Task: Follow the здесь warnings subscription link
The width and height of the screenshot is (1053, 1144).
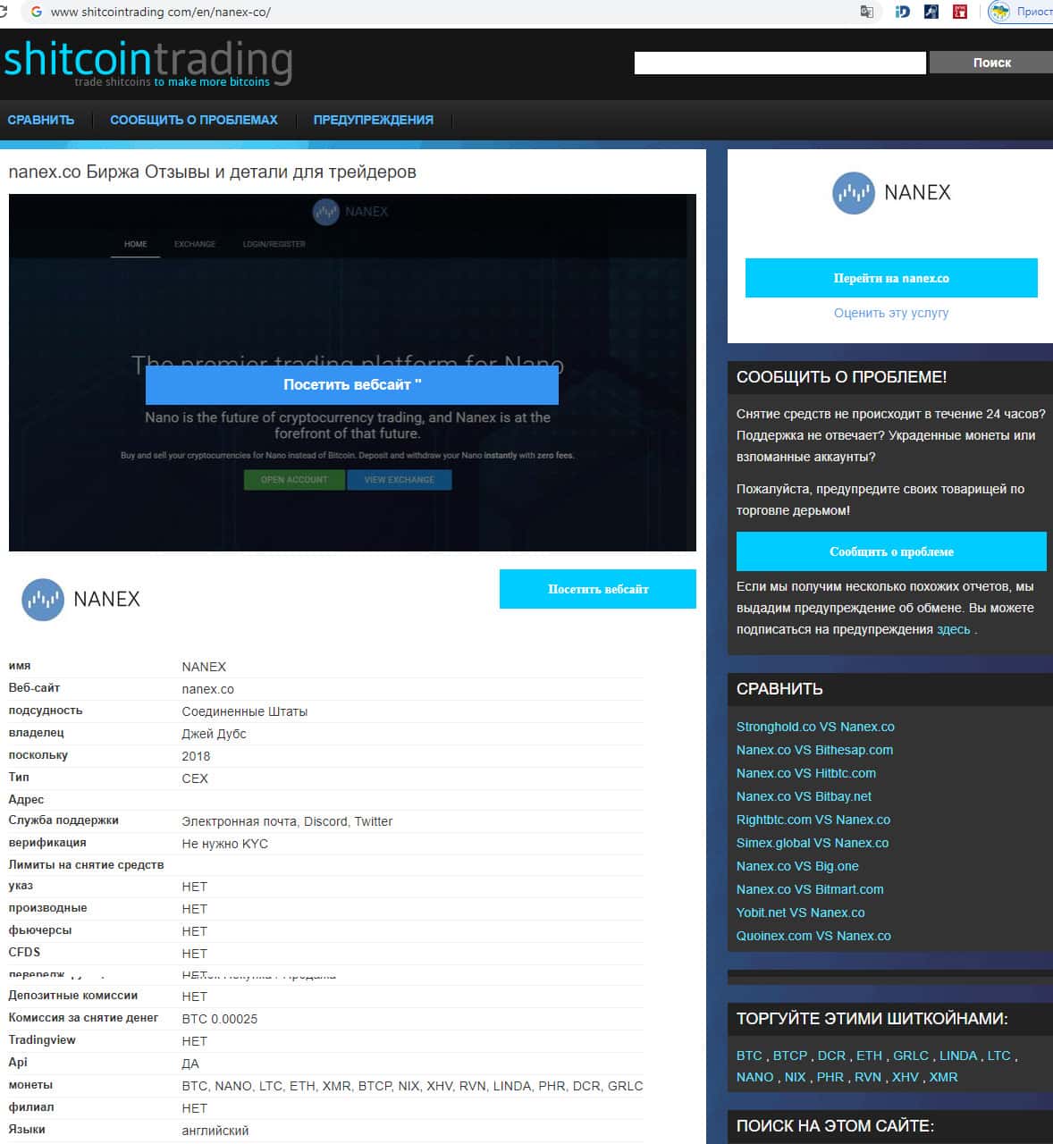Action: [953, 629]
